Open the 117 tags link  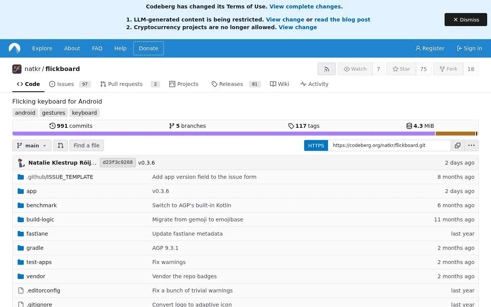[x=304, y=126]
